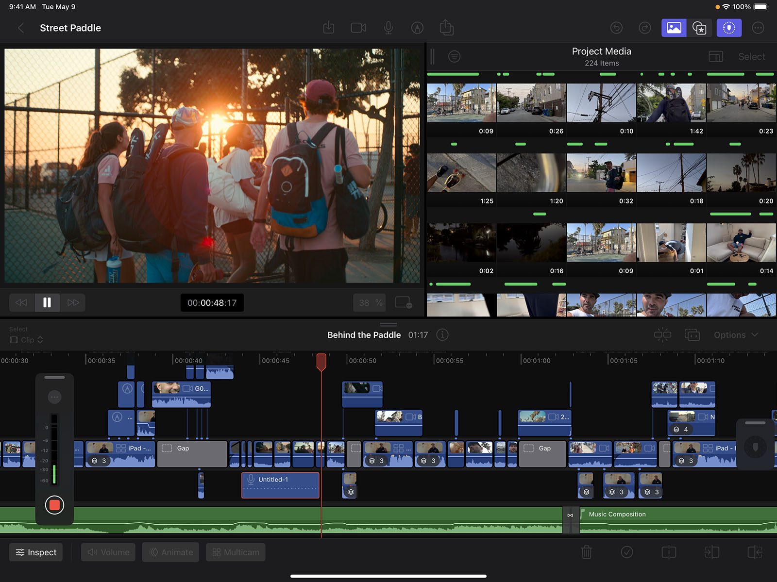Open the Animate tab
The width and height of the screenshot is (777, 582).
point(170,552)
